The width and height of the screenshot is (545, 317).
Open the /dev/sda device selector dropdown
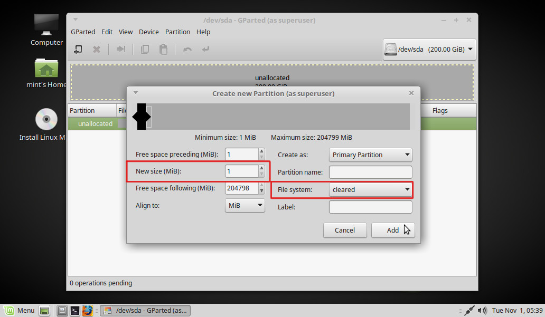coord(429,50)
